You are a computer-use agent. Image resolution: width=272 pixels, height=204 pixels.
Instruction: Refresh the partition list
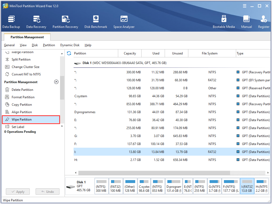coord(69,53)
